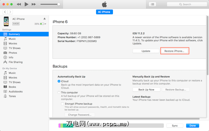Click the serial number F18PNYLDG5MG
The image size is (209, 131).
pos(87,41)
